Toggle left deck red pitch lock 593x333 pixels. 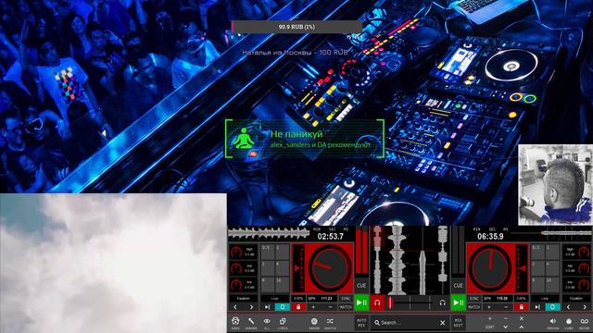click(x=298, y=307)
